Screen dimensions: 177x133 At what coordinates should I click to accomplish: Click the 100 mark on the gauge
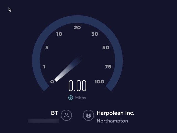click(100, 81)
